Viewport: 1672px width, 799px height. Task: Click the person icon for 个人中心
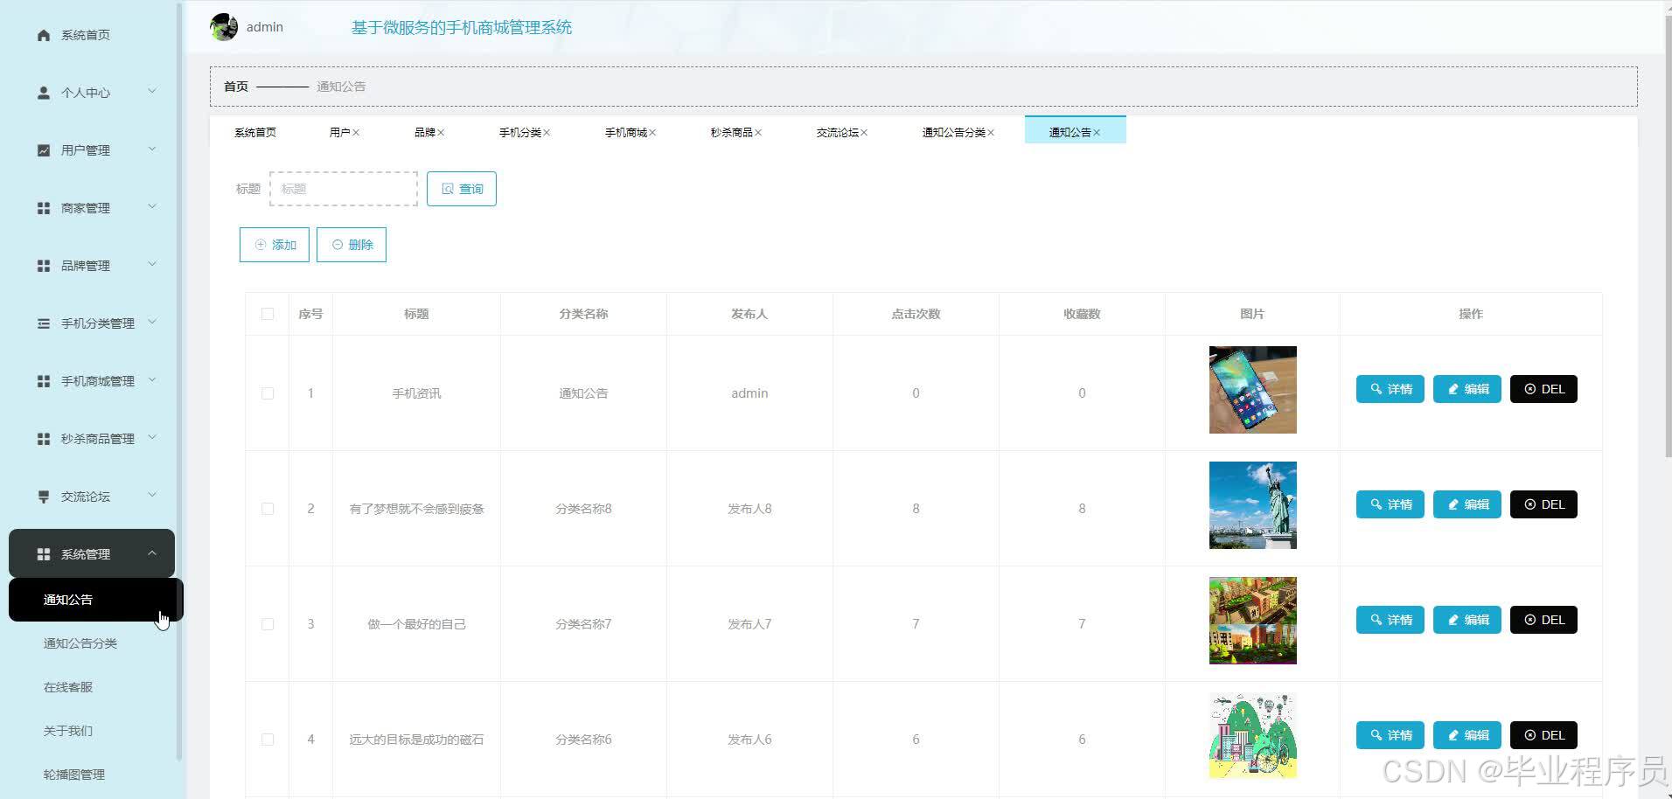click(44, 93)
